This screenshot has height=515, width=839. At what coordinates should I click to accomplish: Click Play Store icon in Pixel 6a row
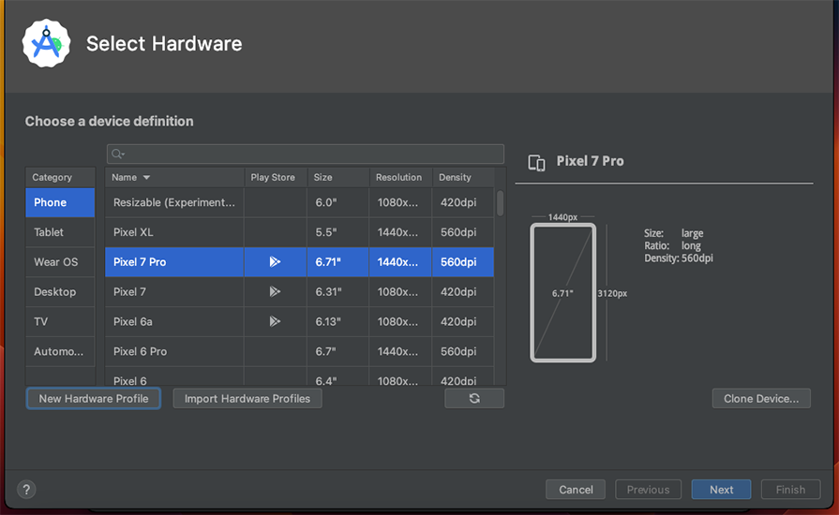tap(275, 321)
